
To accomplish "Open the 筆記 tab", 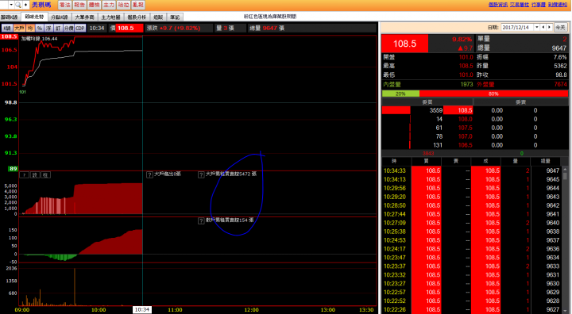I will tap(175, 17).
